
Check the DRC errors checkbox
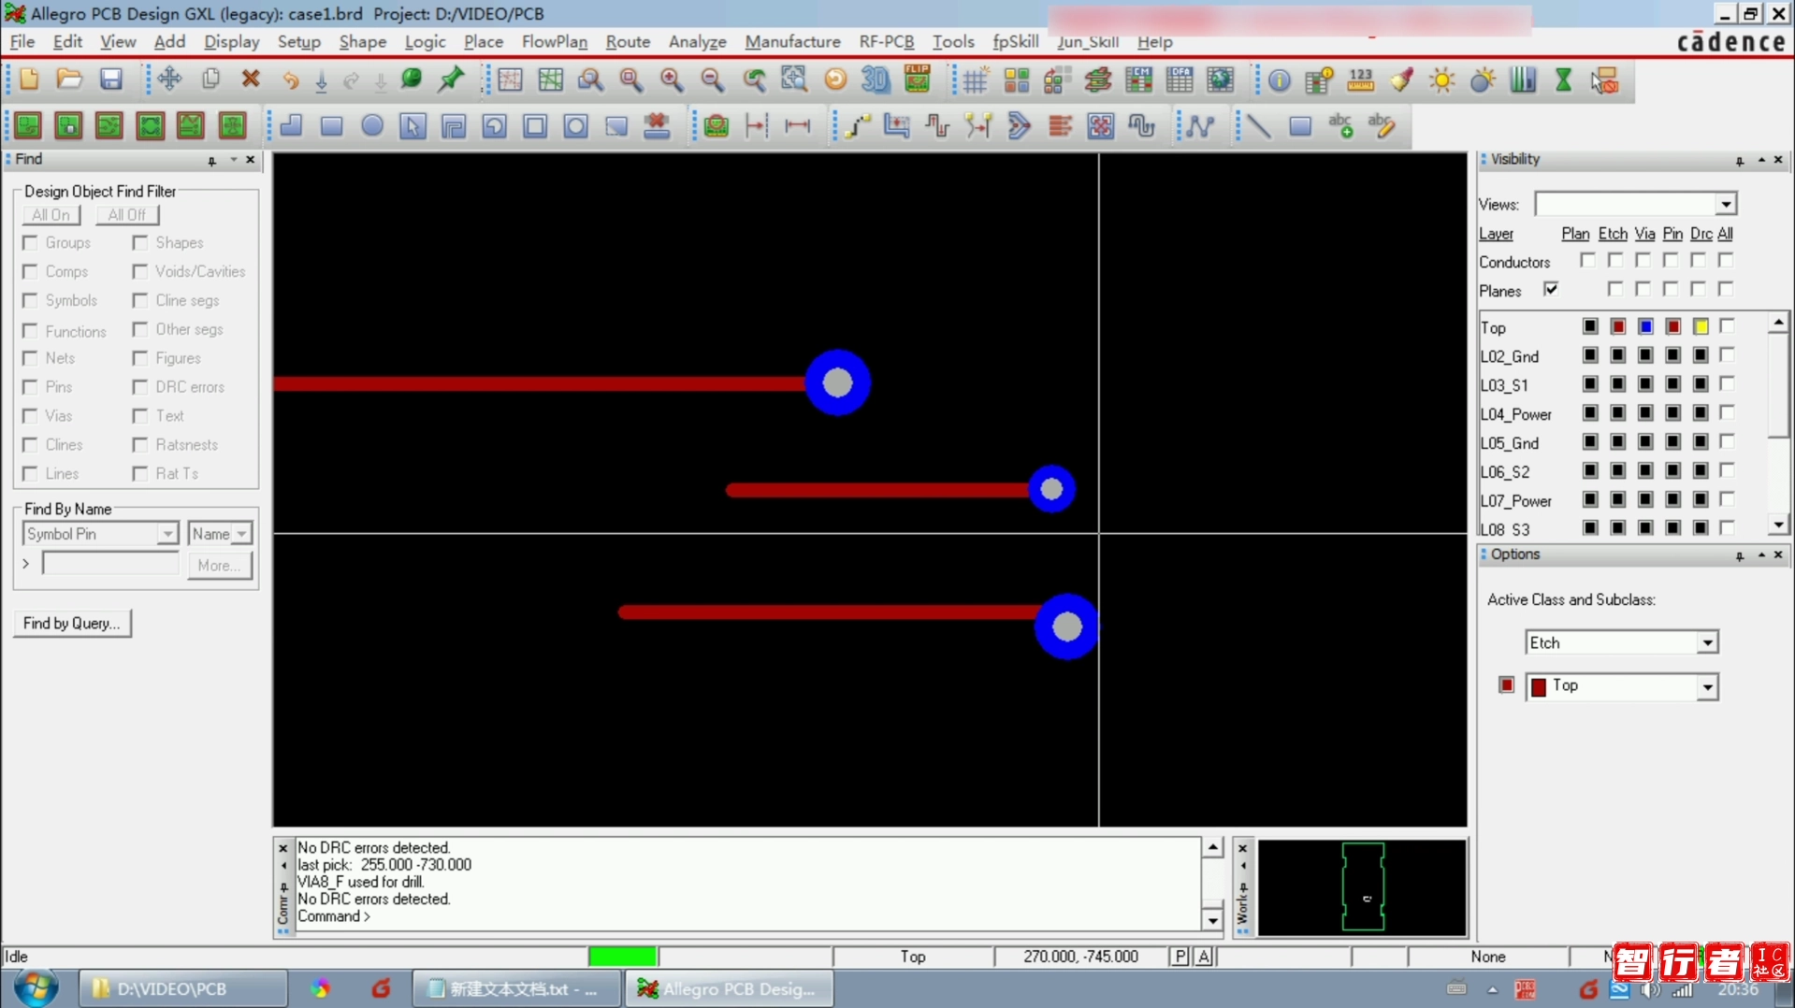coord(140,387)
